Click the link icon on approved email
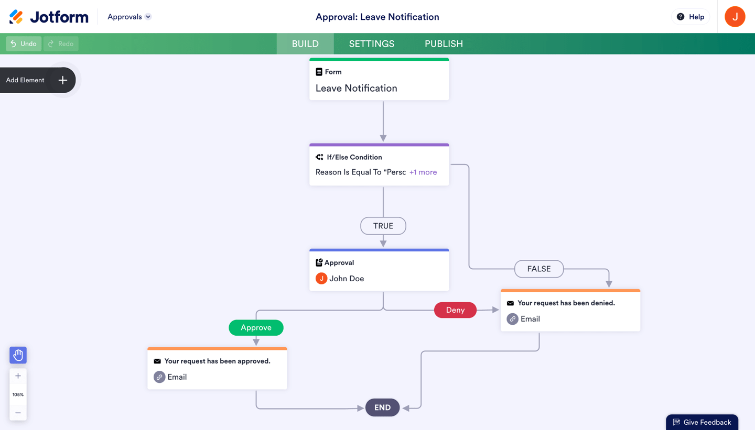This screenshot has width=755, height=430. 159,377
